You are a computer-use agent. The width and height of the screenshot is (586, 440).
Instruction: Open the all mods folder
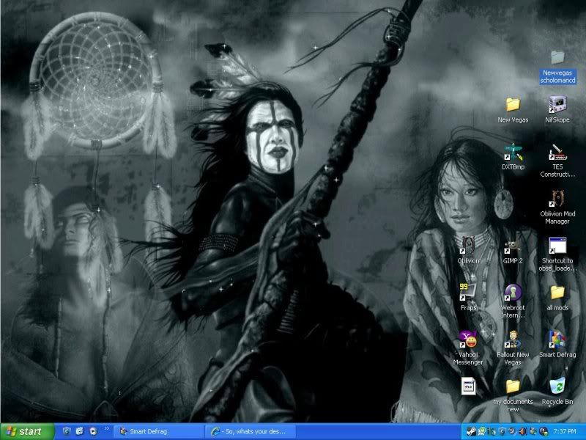(x=557, y=293)
